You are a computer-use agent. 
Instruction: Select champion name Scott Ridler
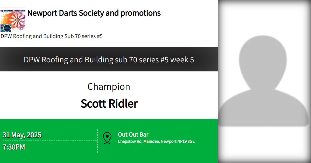[109, 103]
